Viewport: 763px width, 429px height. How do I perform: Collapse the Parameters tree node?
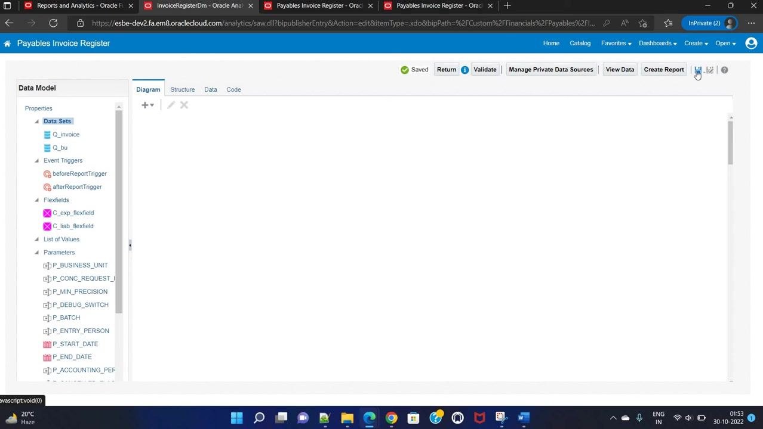tap(36, 253)
